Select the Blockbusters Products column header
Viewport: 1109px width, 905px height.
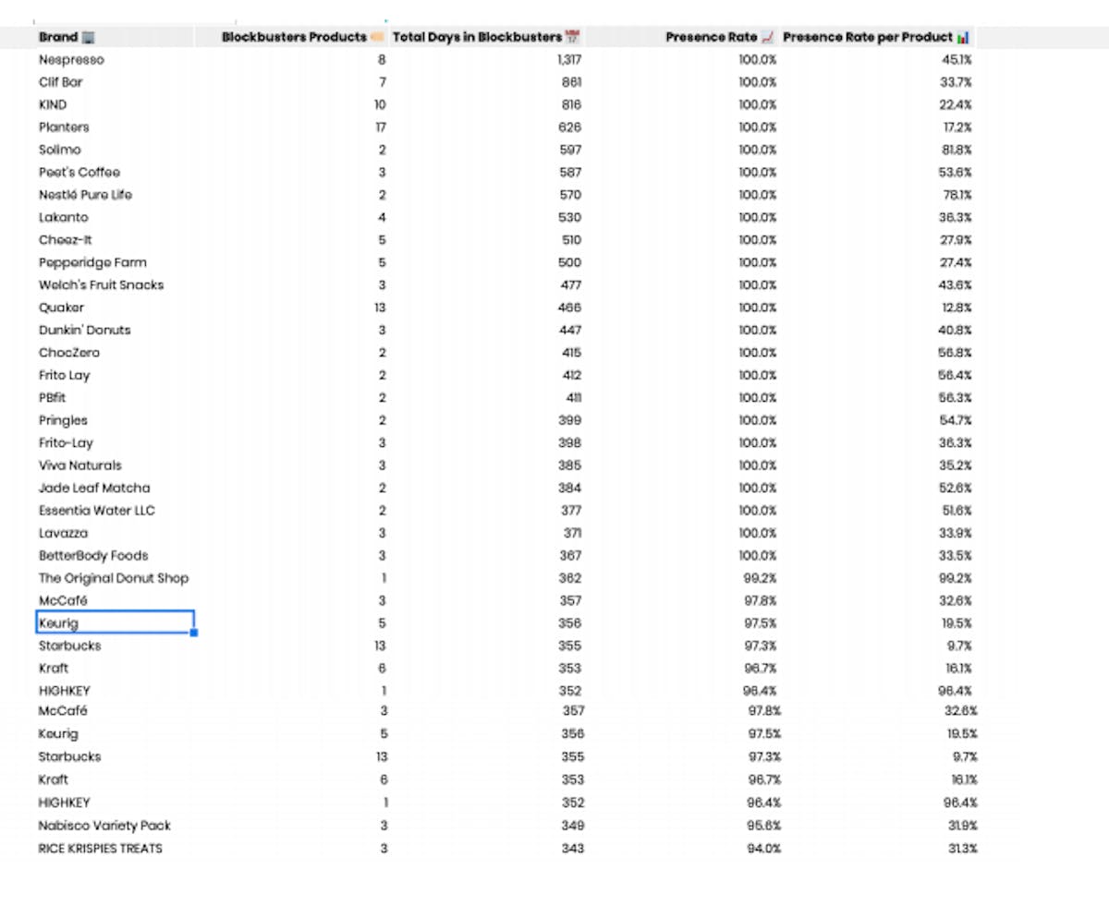click(292, 37)
